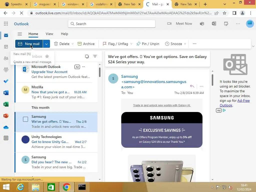The width and height of the screenshot is (256, 192).
Task: Open My Day notes icon
Action: (226, 24)
